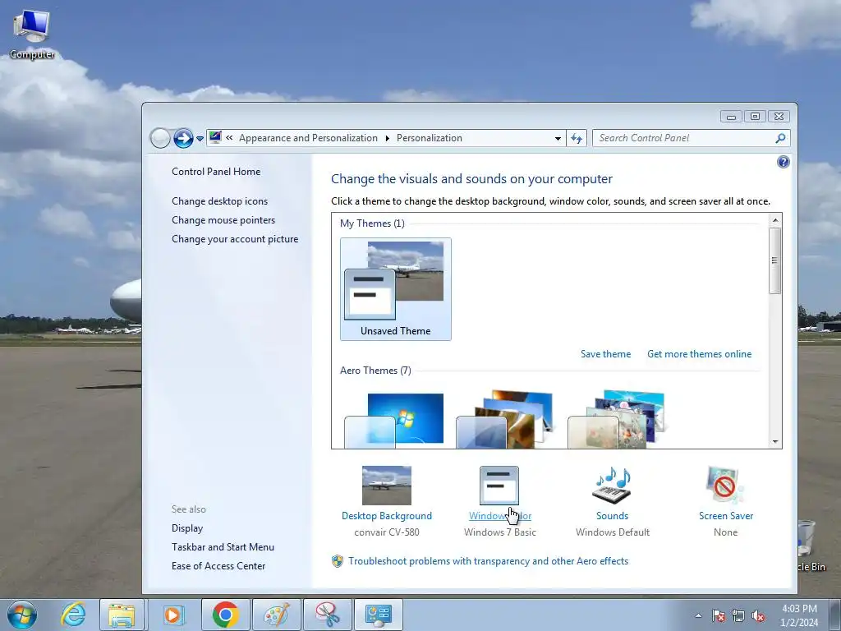Show hidden tray icons arrow

click(x=698, y=615)
